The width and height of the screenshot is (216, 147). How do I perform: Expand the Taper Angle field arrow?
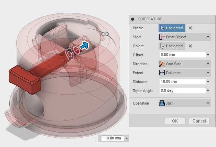coord(208,91)
